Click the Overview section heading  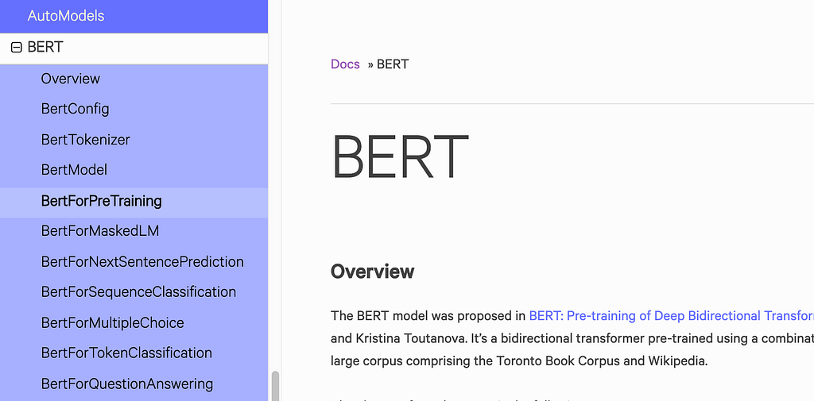pyautogui.click(x=372, y=272)
